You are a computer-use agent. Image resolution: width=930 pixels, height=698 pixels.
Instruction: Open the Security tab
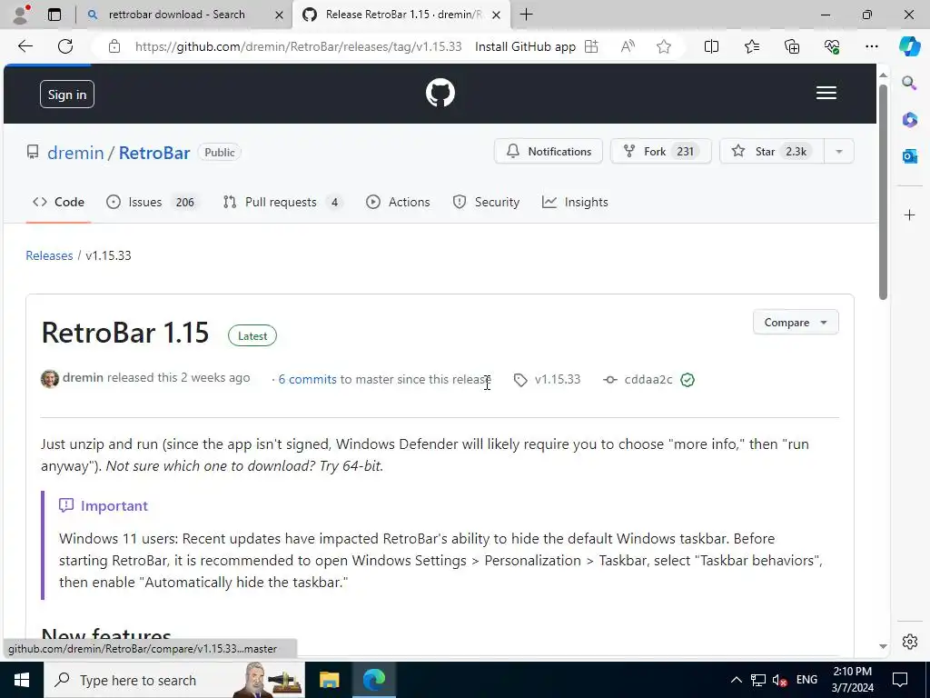coord(487,202)
